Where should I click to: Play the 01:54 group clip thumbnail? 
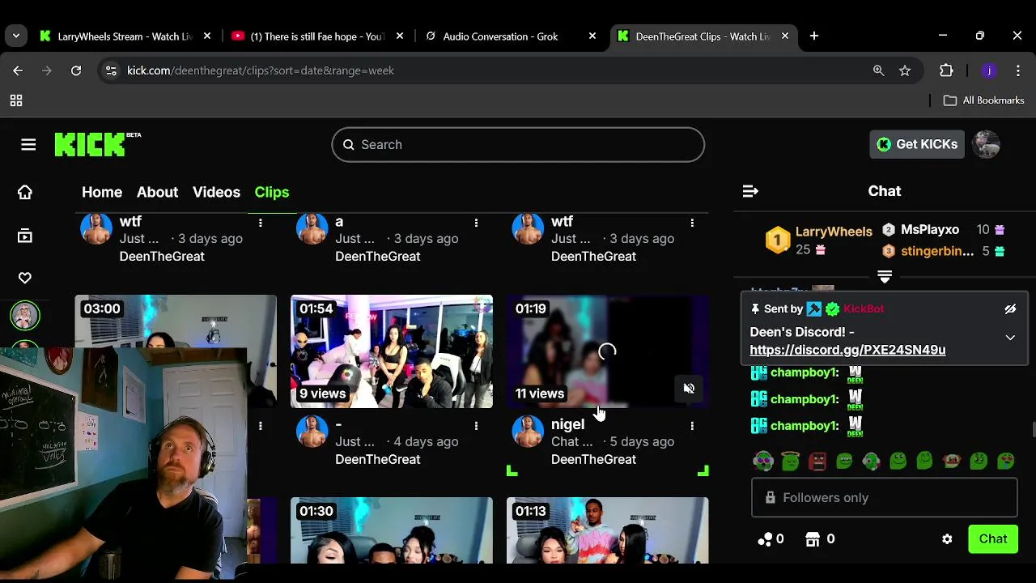pyautogui.click(x=392, y=351)
